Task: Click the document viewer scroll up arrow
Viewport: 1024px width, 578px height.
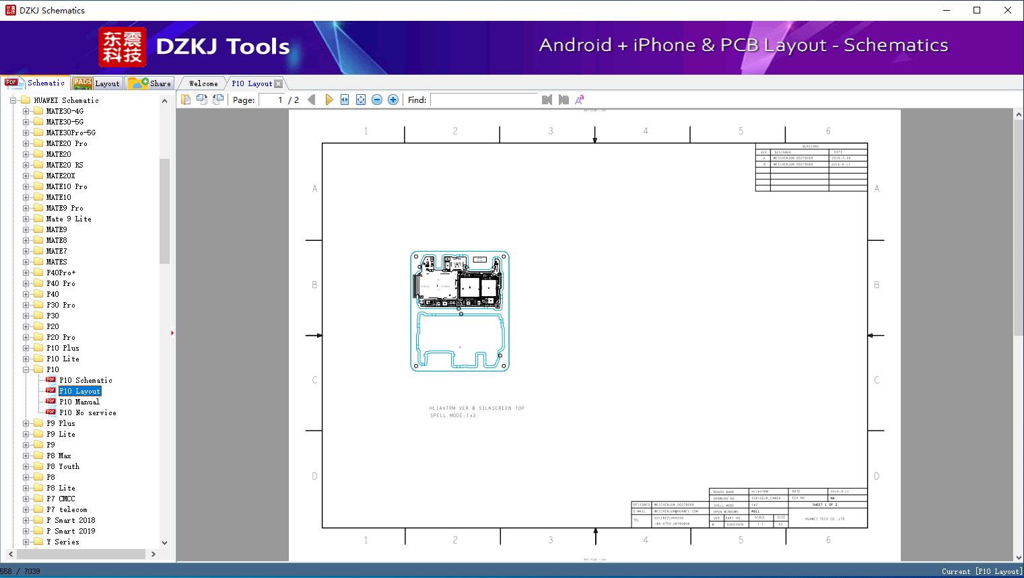Action: click(x=1019, y=115)
